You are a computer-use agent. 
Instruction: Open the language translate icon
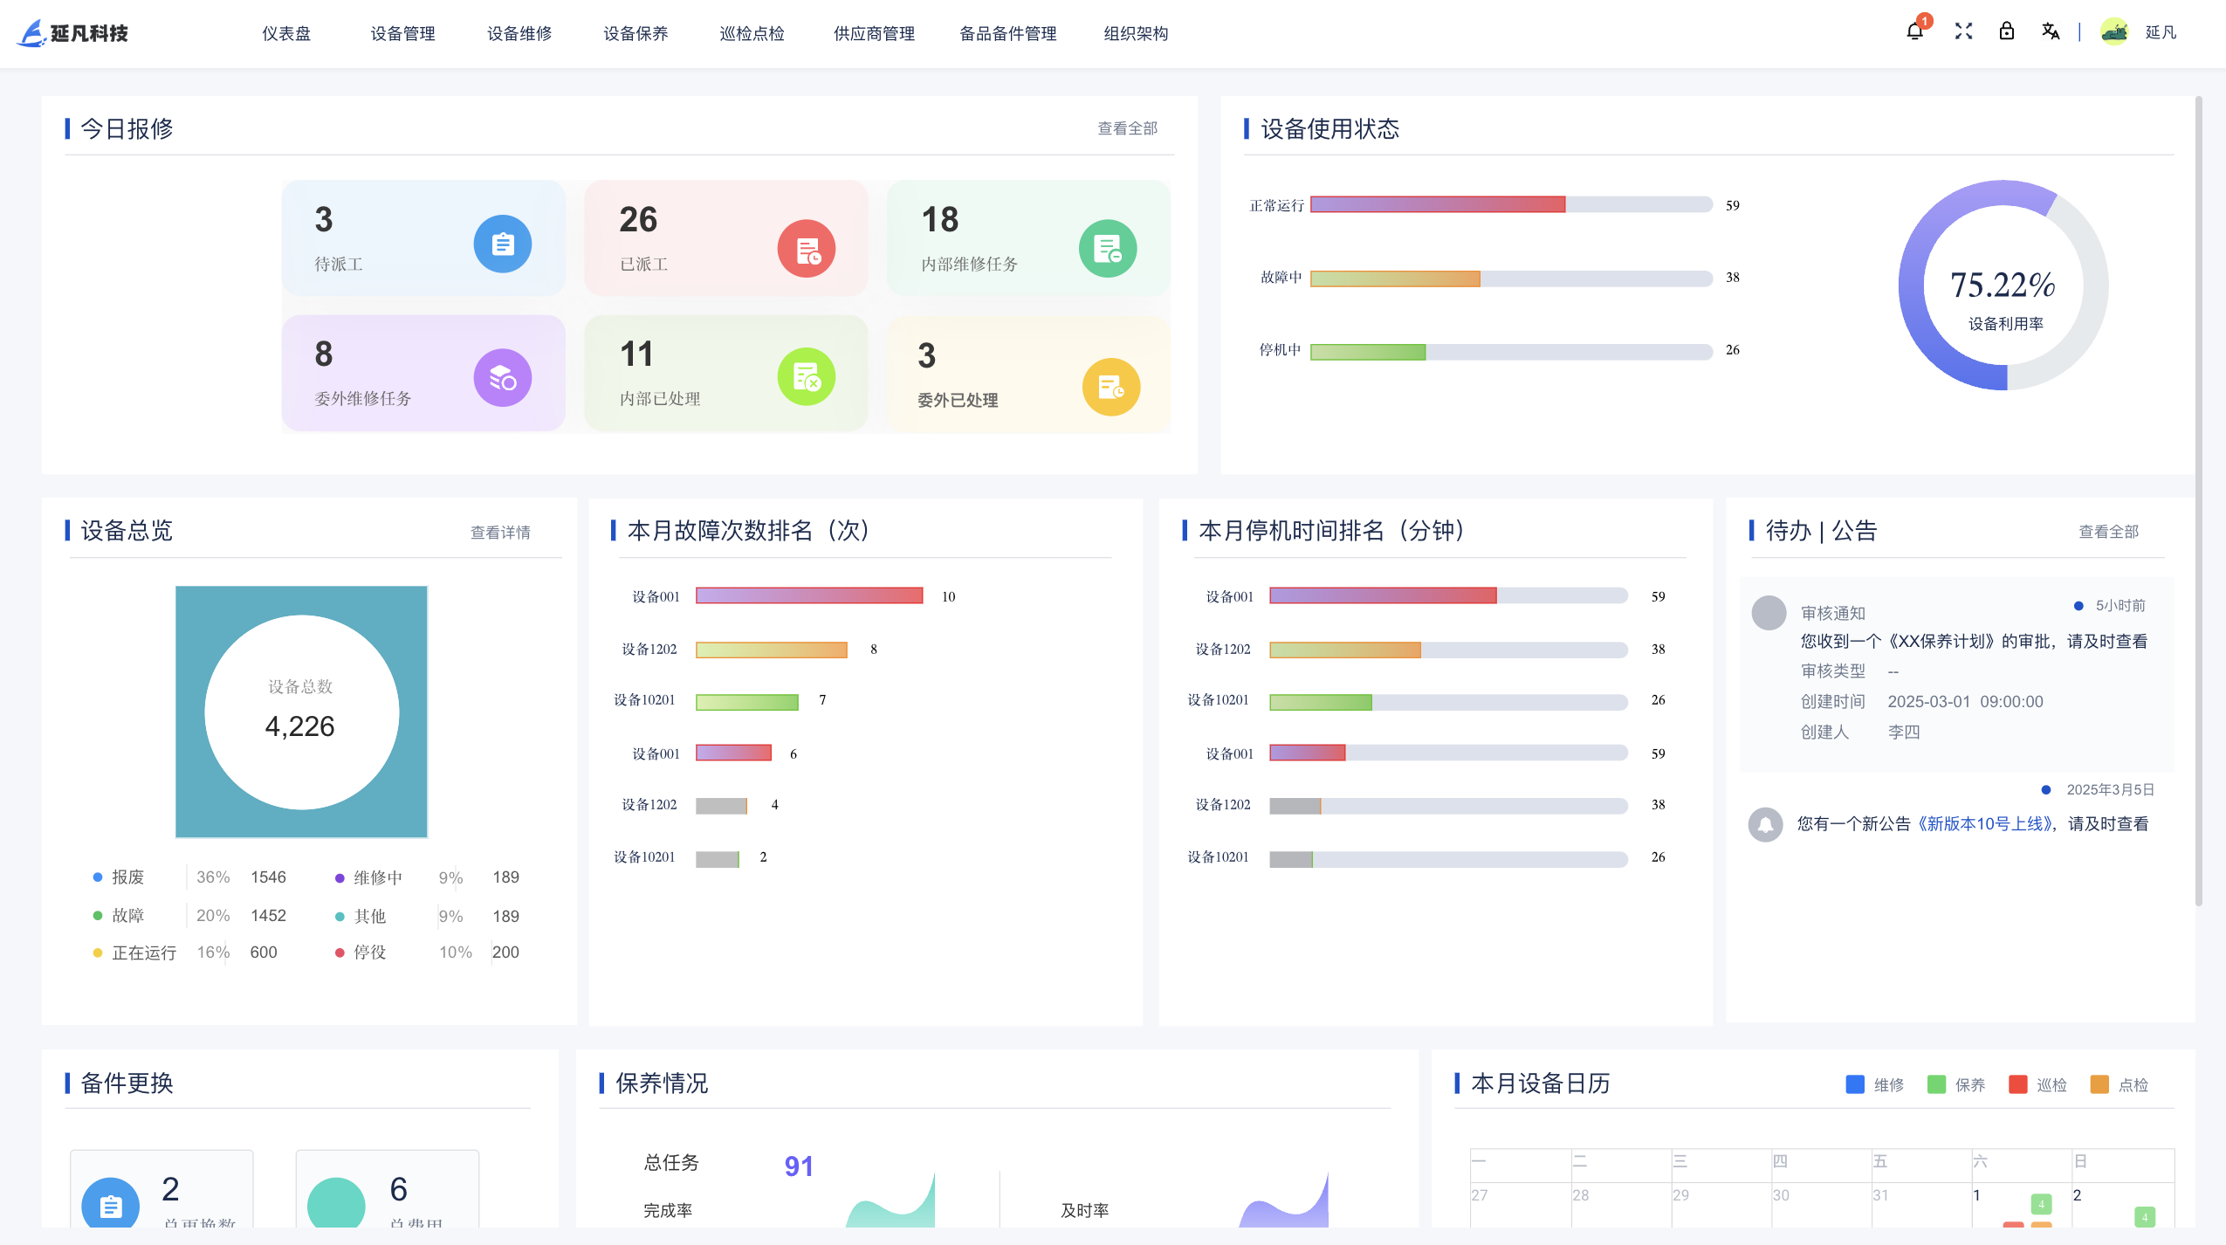[x=2051, y=32]
